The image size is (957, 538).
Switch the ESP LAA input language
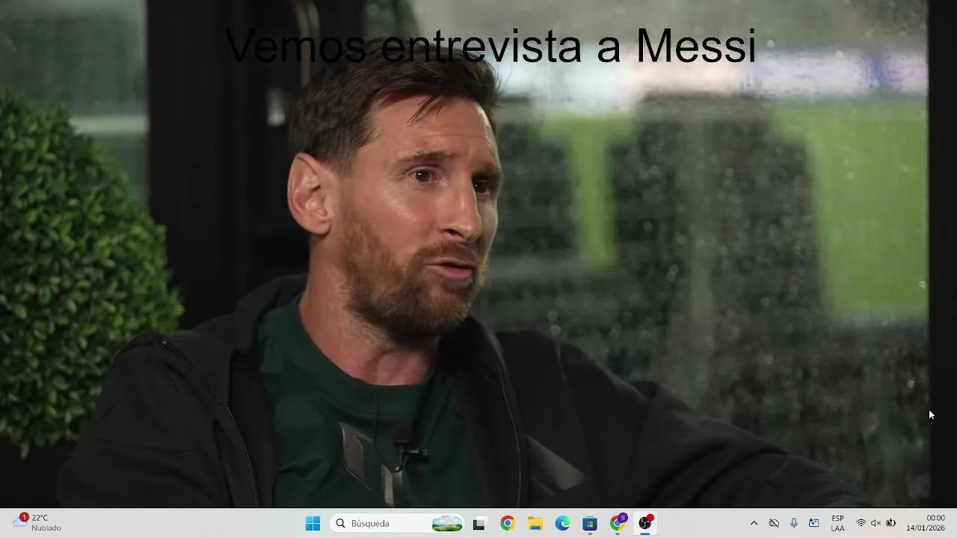coord(837,524)
